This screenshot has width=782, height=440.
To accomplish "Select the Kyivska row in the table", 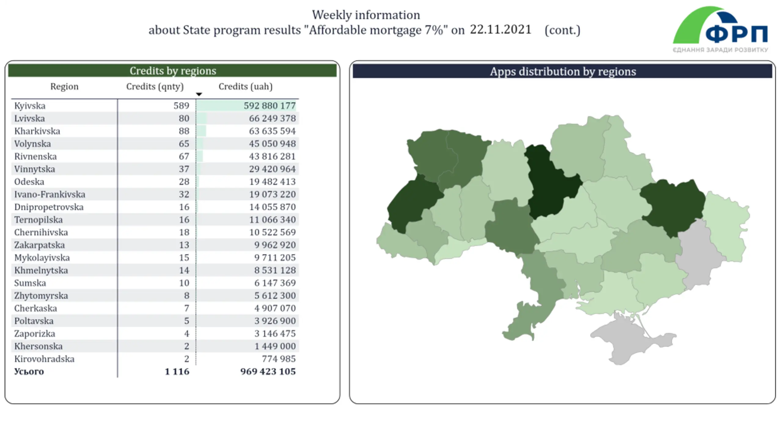I will 155,106.
